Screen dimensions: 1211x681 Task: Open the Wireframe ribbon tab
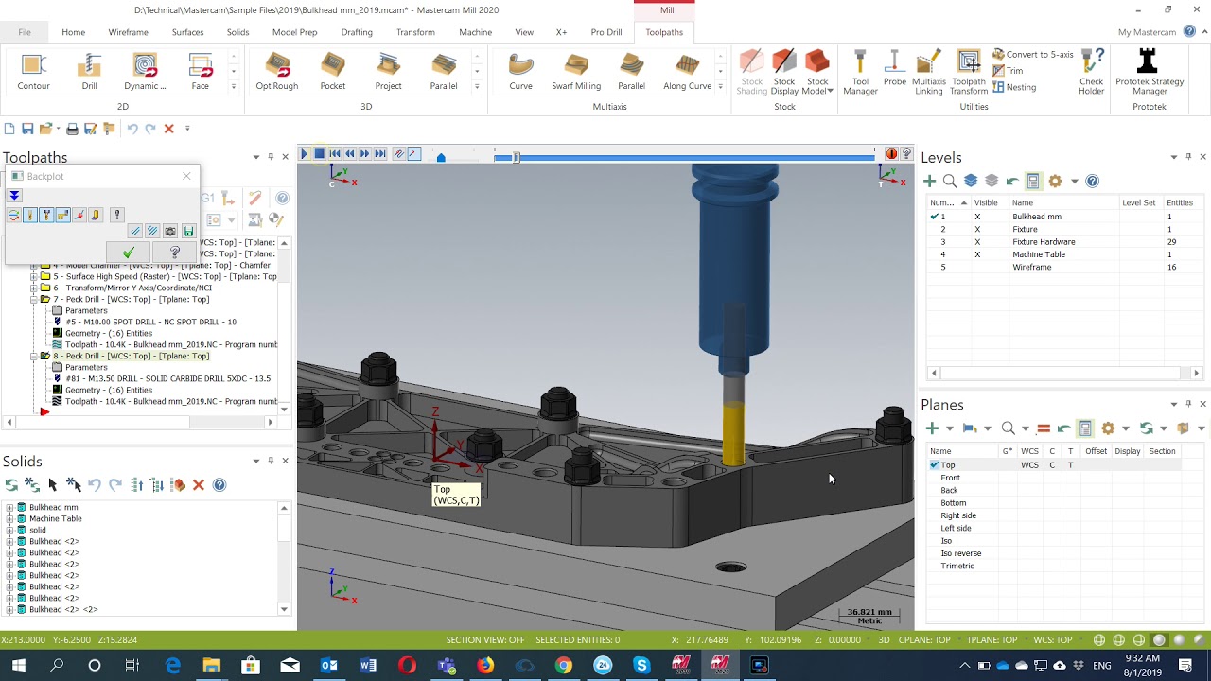point(128,32)
